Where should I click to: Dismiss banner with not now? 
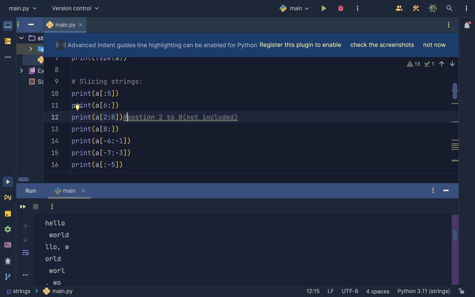point(434,45)
